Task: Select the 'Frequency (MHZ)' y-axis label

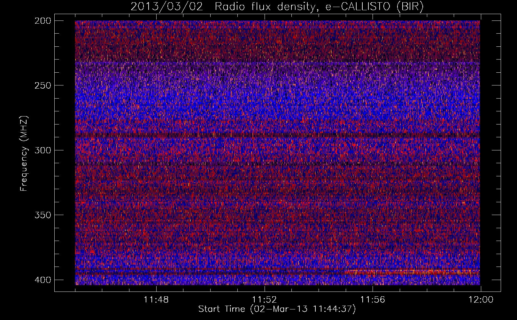Action: point(24,154)
